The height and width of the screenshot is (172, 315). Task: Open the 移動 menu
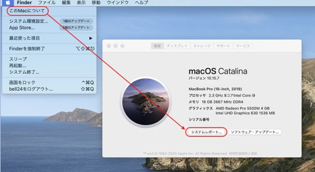pyautogui.click(x=96, y=3)
